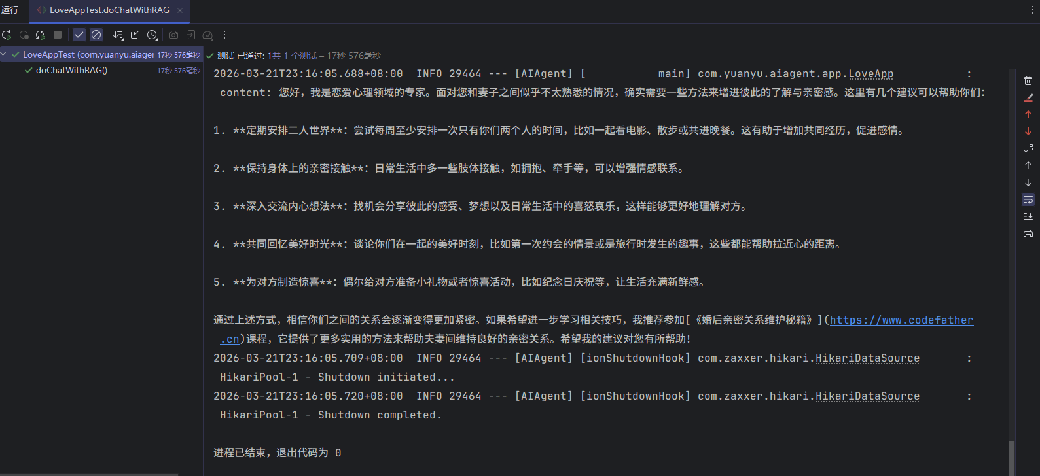Click the rerun failed tests icon
The height and width of the screenshot is (476, 1040).
pyautogui.click(x=24, y=35)
